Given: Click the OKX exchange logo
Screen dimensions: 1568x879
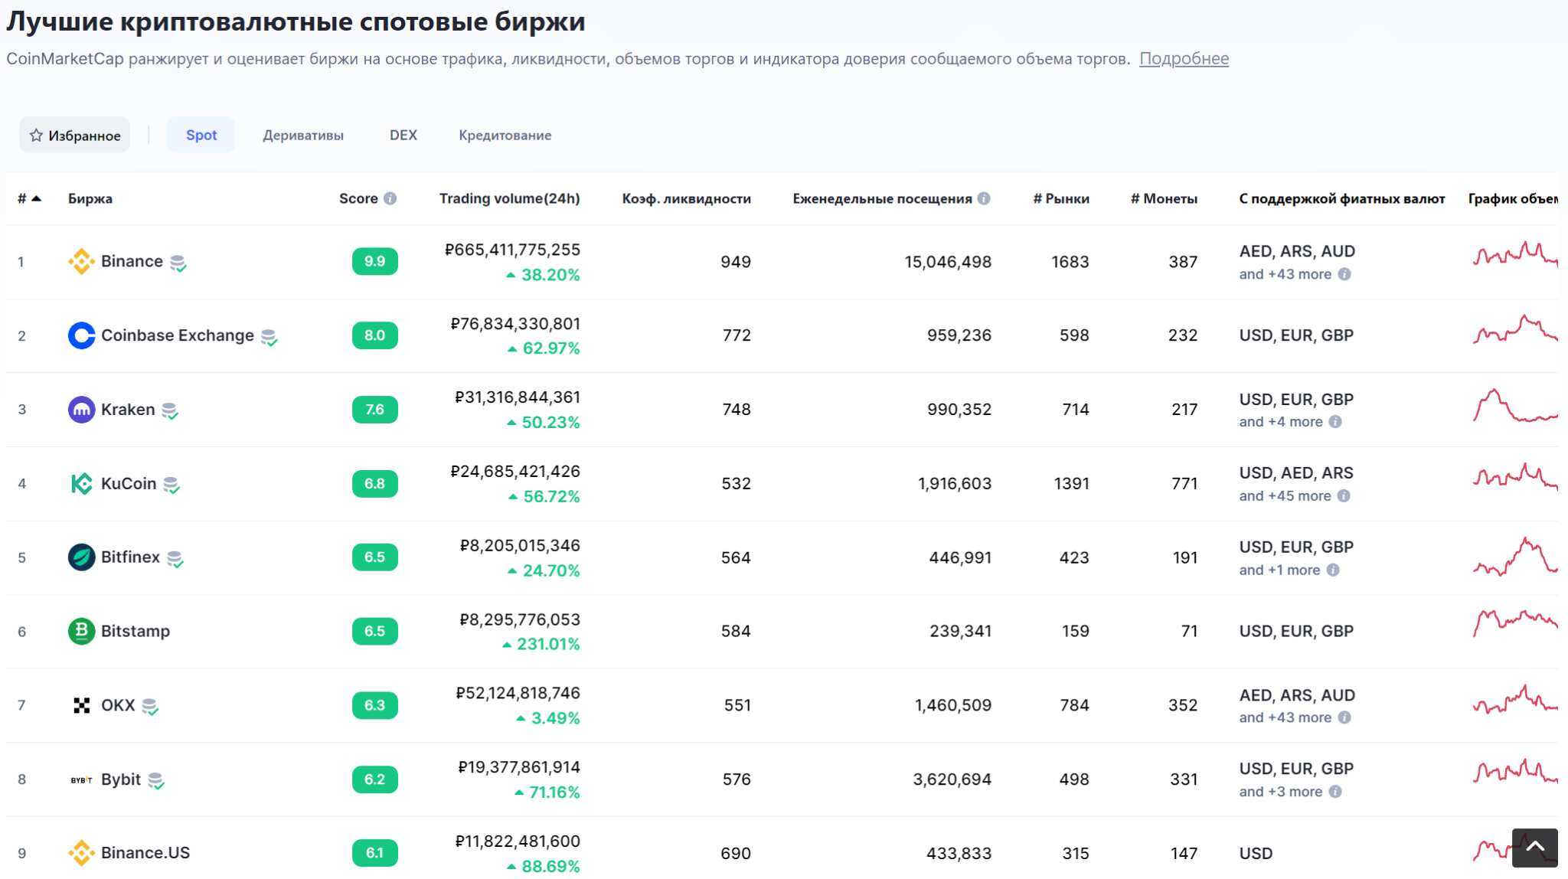Looking at the screenshot, I should (82, 704).
